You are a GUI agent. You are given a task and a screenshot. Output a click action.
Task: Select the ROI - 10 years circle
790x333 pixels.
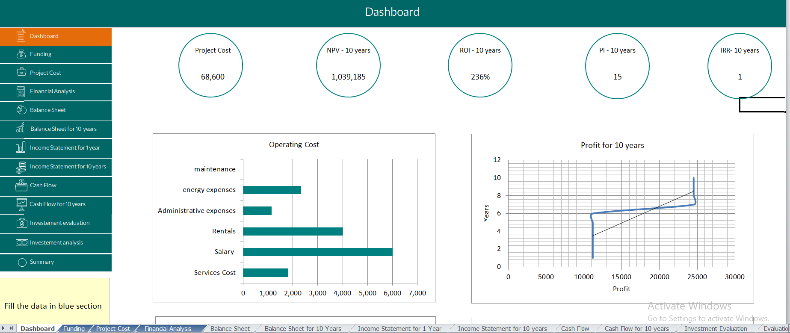tap(480, 66)
